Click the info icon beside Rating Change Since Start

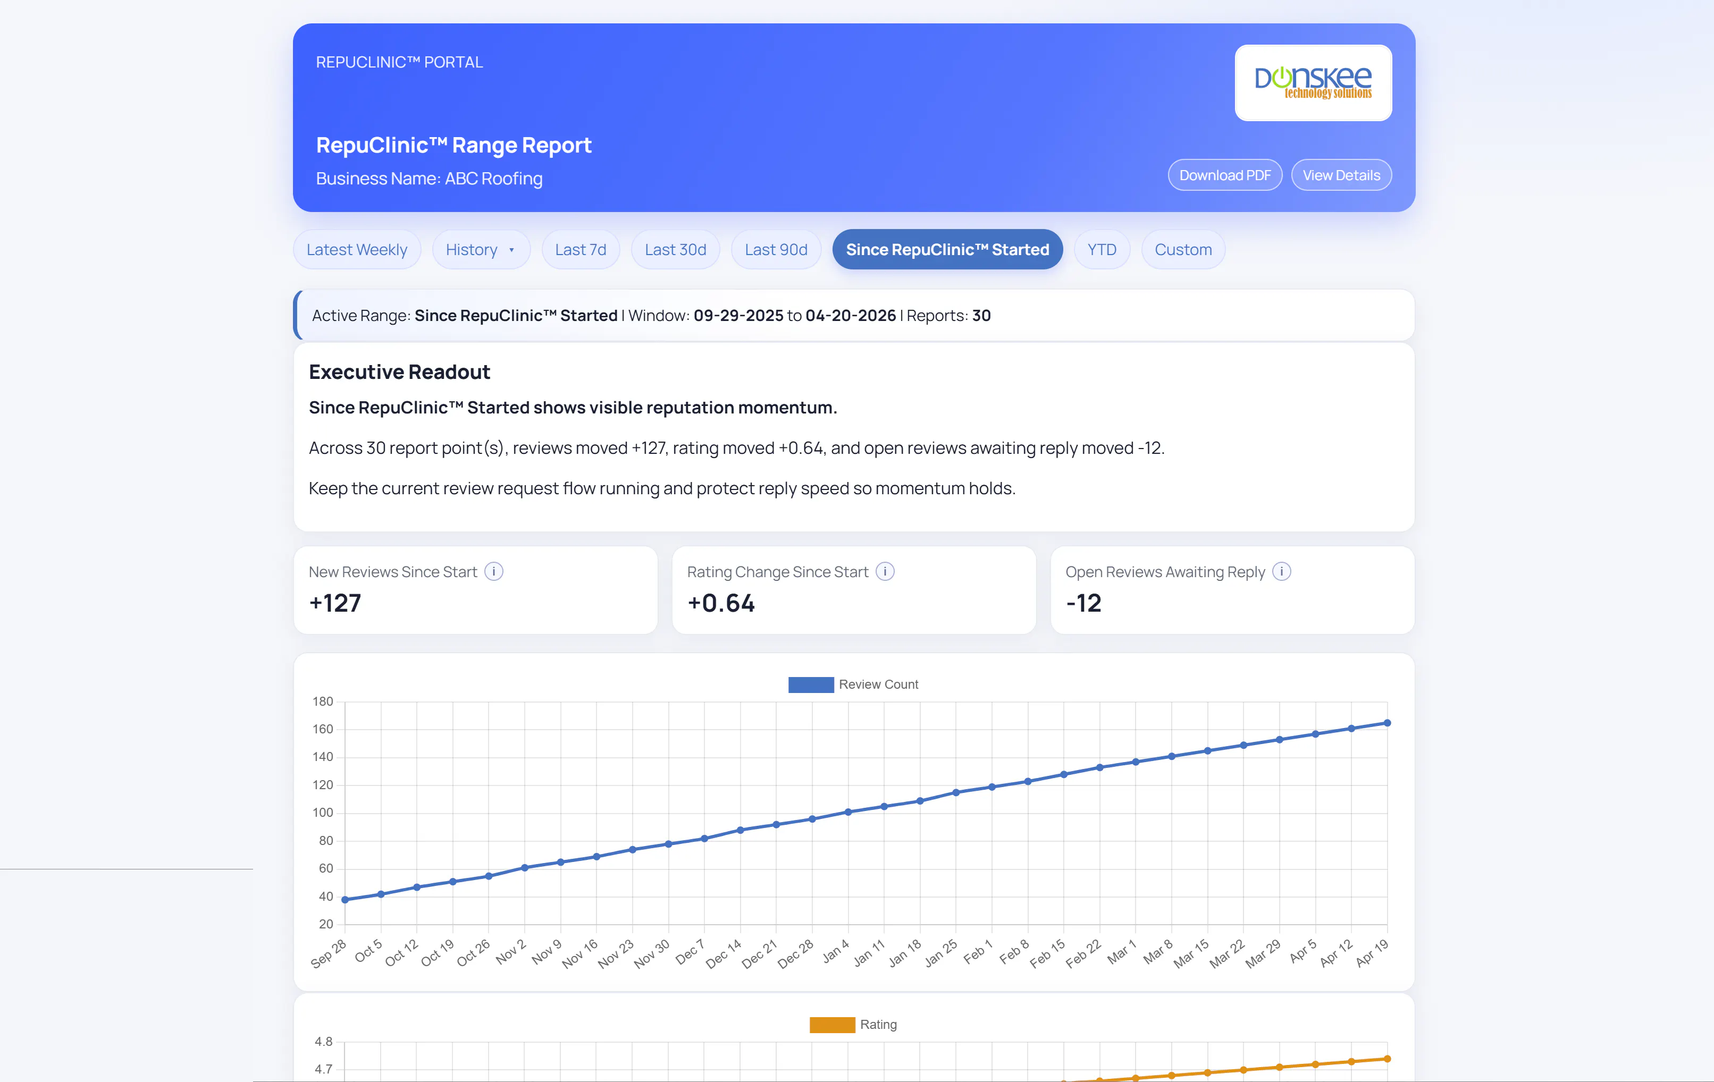click(x=885, y=571)
